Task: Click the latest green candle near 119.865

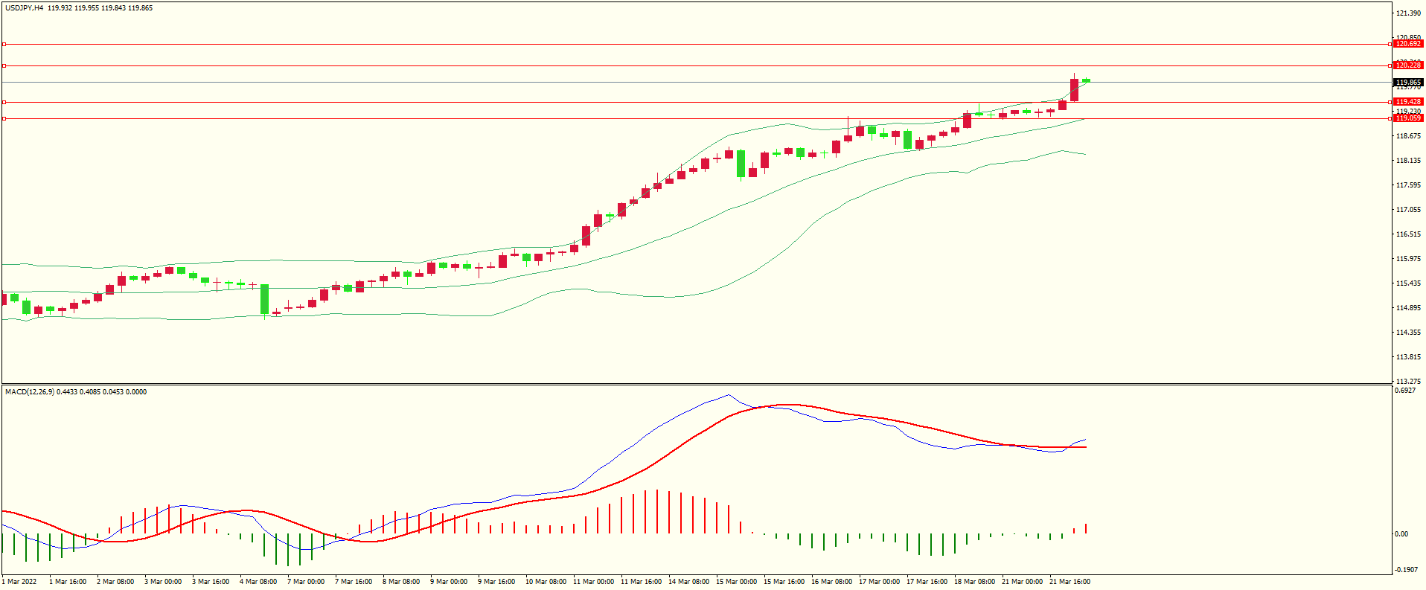Action: pos(1086,80)
